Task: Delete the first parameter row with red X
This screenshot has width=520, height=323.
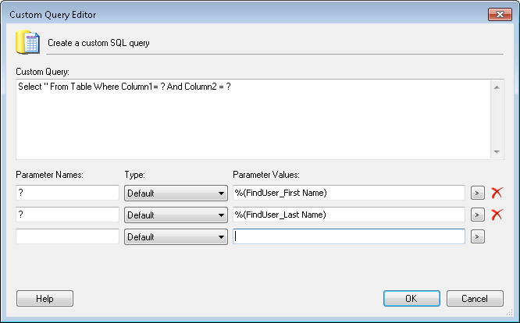Action: 497,193
